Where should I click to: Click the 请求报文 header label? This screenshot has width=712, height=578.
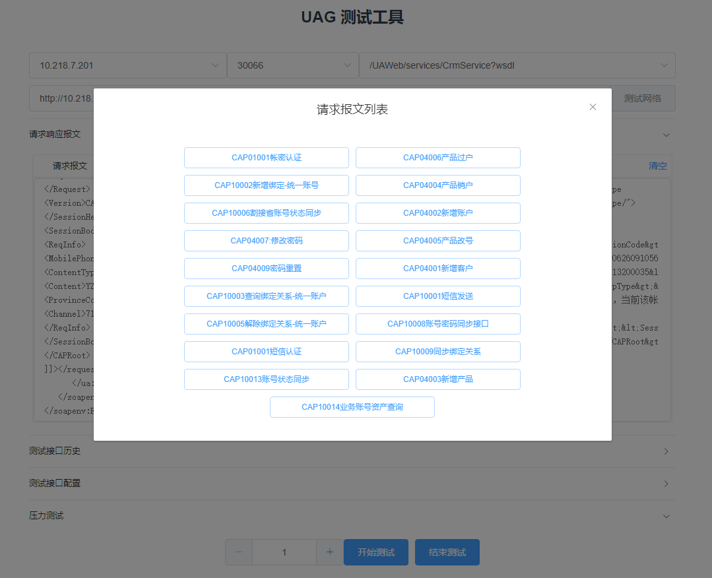[69, 166]
